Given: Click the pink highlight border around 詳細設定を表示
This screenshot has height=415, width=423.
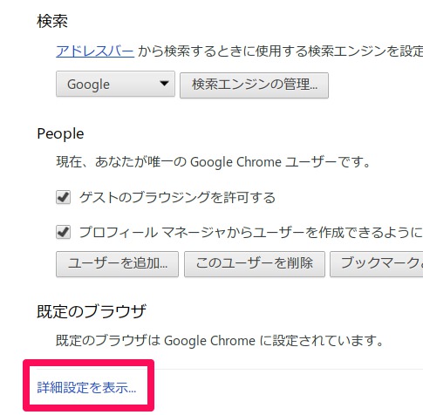Looking at the screenshot, I should pyautogui.click(x=88, y=363).
